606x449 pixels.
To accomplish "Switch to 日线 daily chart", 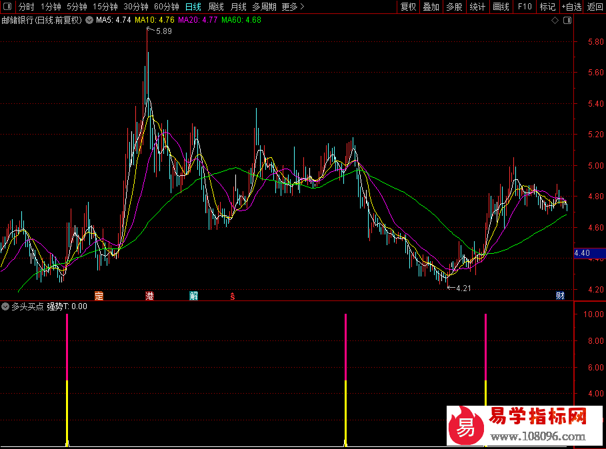I will 193,7.
